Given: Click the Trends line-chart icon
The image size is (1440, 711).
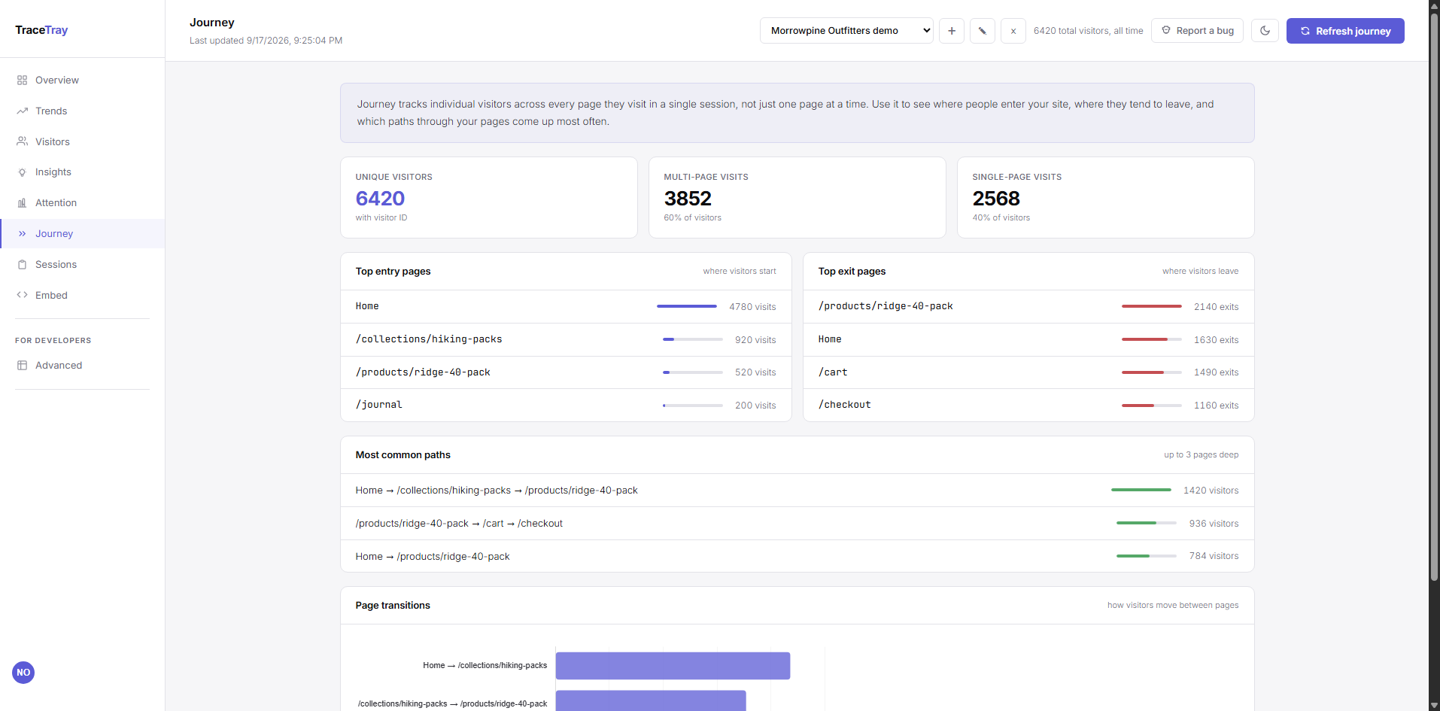Looking at the screenshot, I should click(23, 111).
